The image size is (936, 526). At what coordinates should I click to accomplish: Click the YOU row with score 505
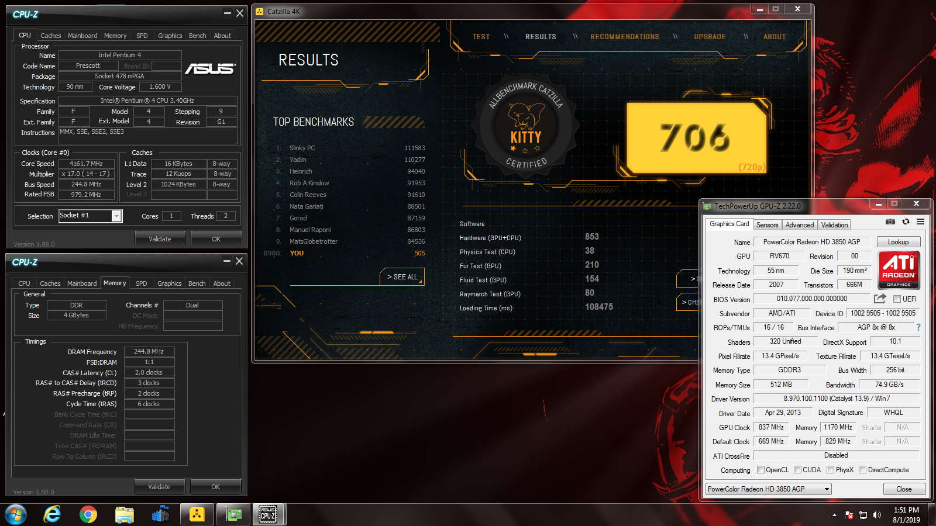click(x=345, y=253)
